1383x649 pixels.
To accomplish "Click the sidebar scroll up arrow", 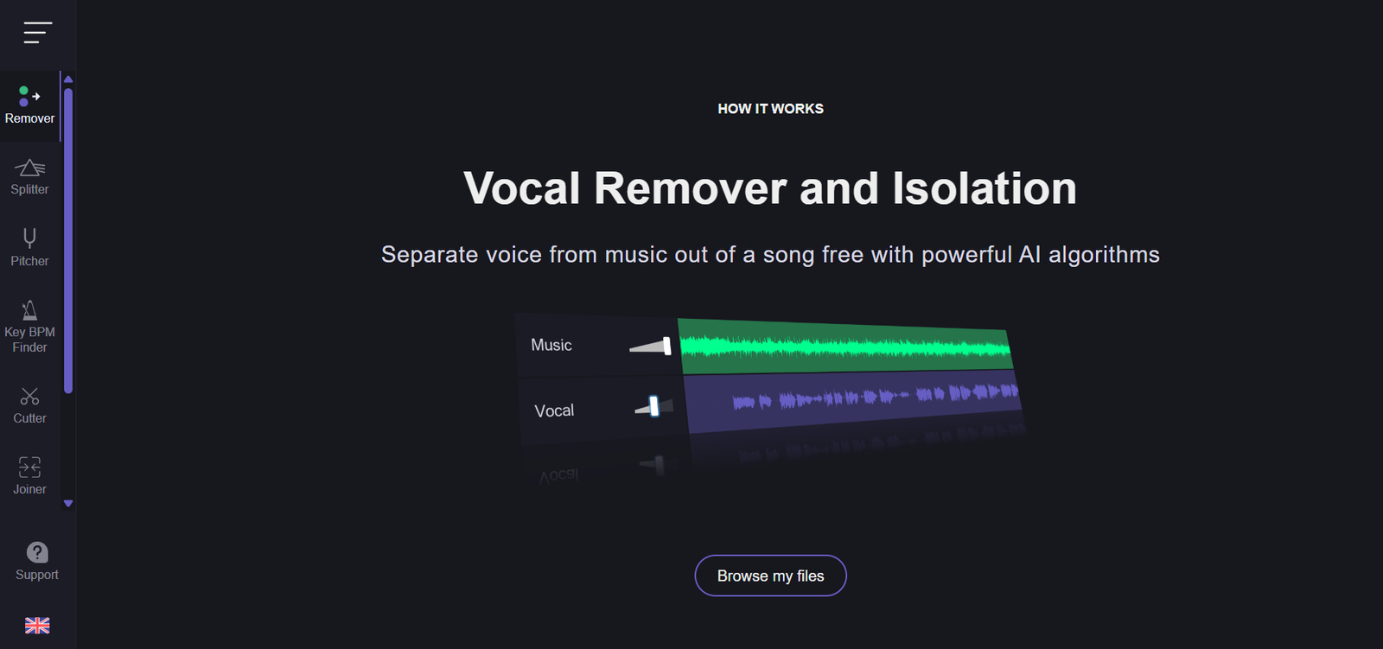I will [x=68, y=80].
